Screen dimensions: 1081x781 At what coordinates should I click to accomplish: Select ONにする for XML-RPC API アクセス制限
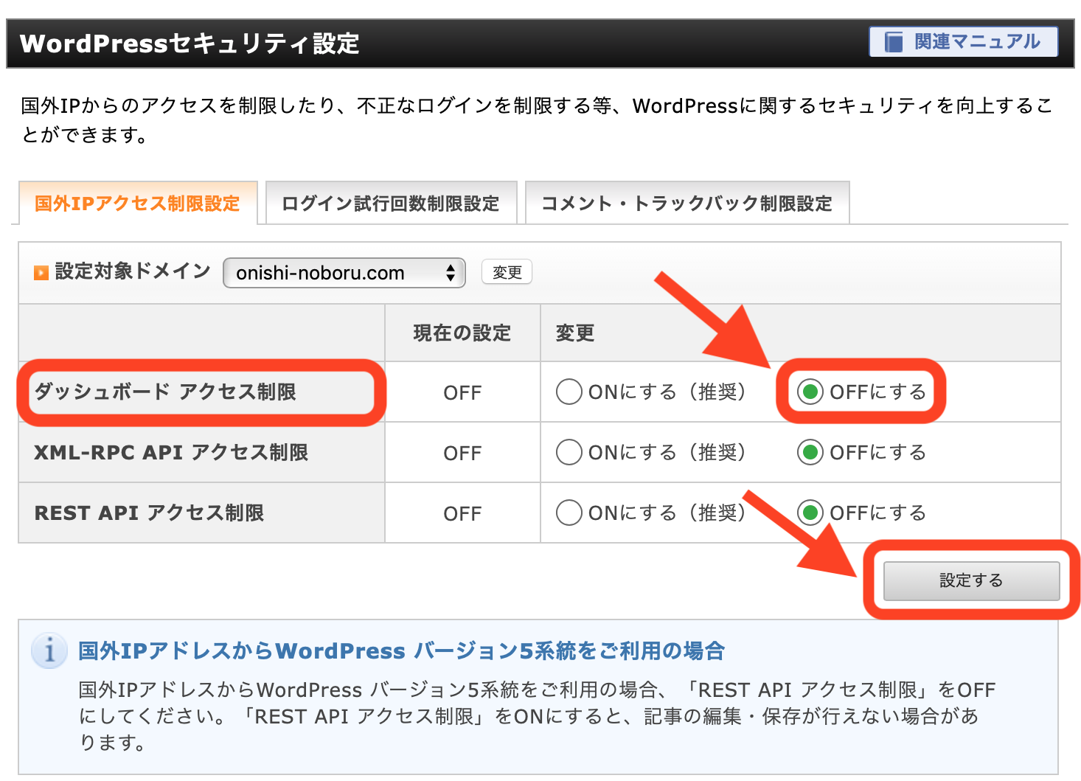(x=569, y=452)
